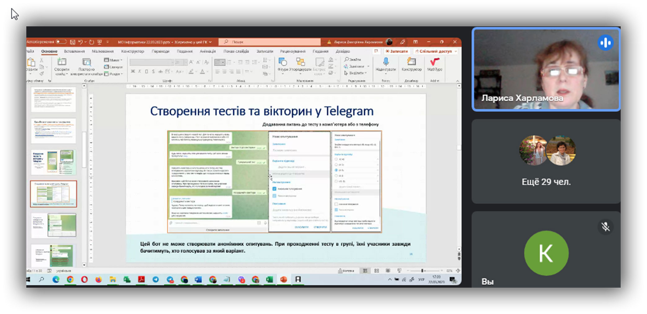This screenshot has width=647, height=314.
Task: Click the Знайти find button
Action: click(353, 60)
